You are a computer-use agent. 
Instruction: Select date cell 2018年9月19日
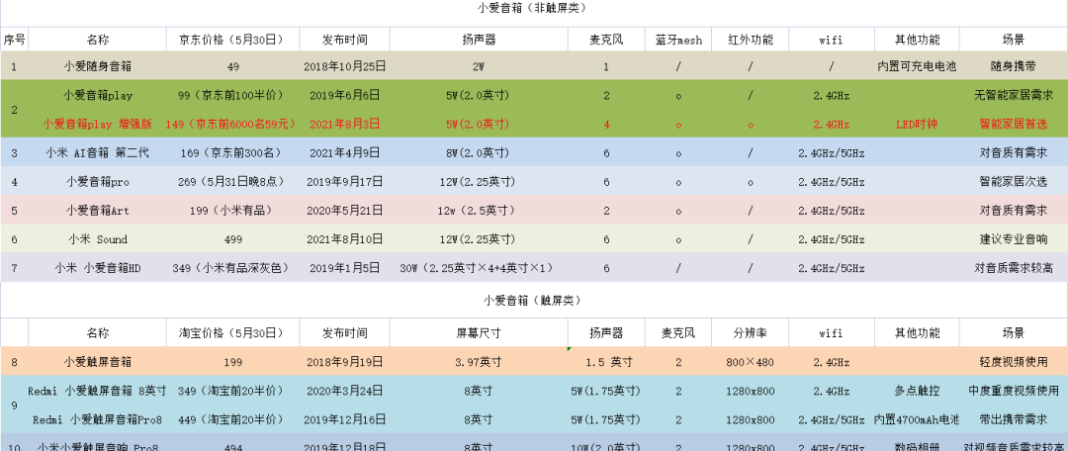point(345,362)
